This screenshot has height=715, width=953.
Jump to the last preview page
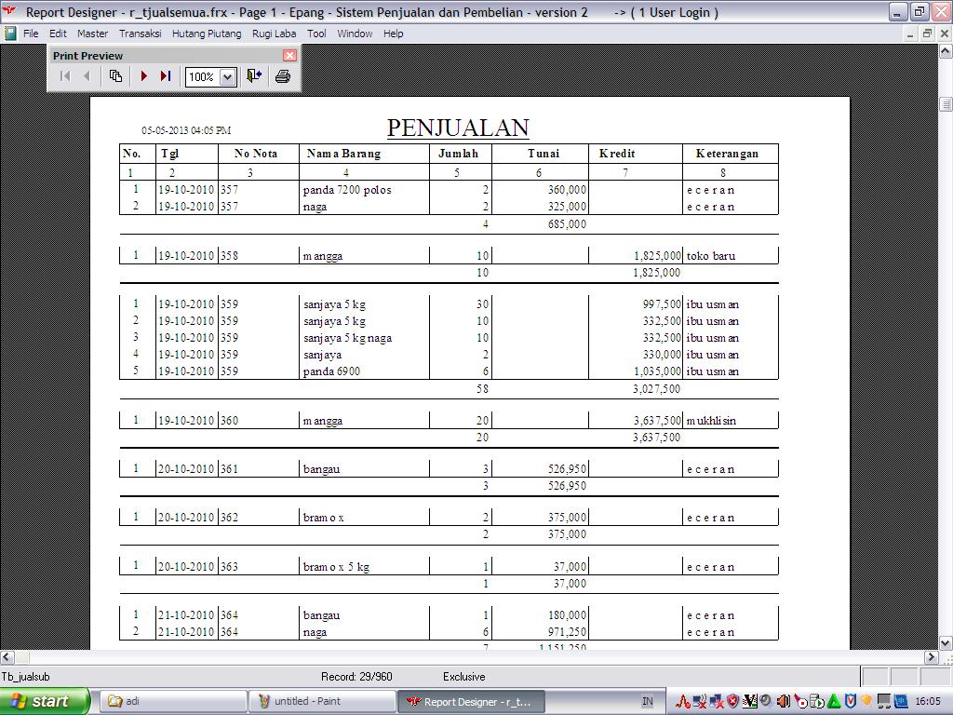[166, 76]
